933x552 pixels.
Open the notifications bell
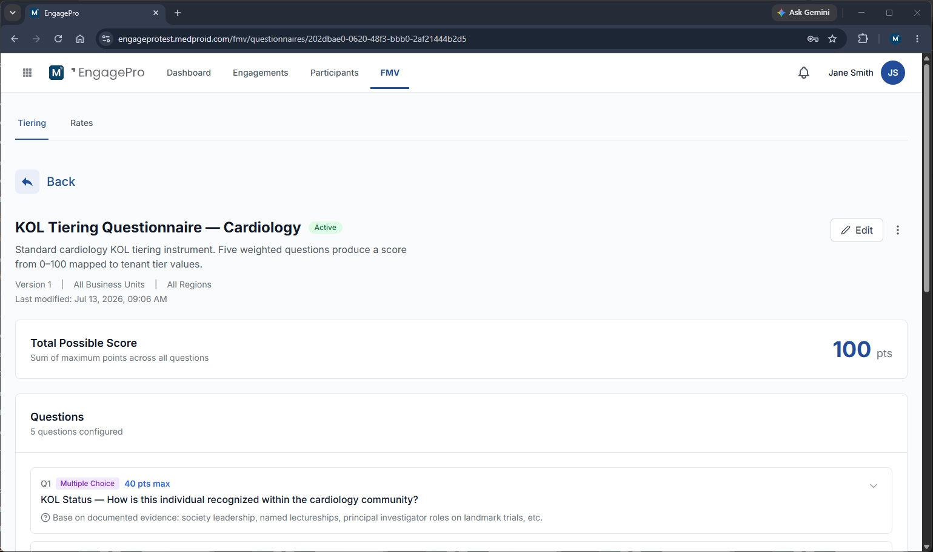click(804, 73)
